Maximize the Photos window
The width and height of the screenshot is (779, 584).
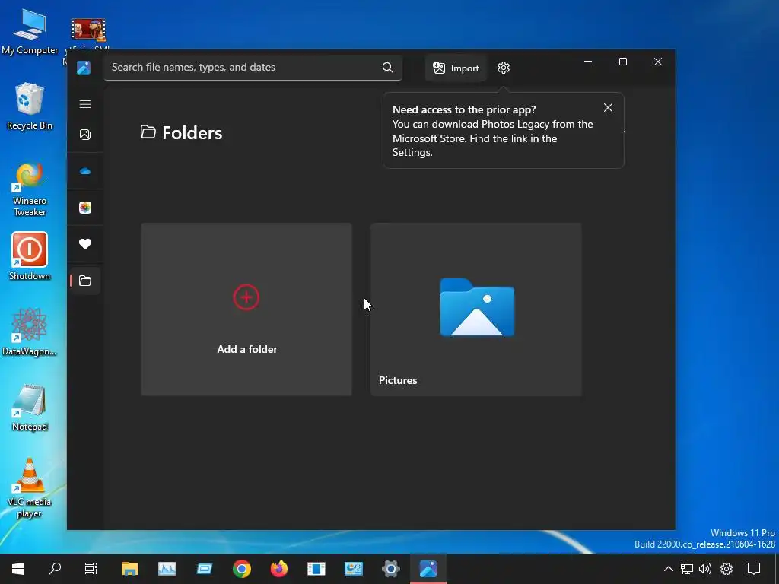623,62
